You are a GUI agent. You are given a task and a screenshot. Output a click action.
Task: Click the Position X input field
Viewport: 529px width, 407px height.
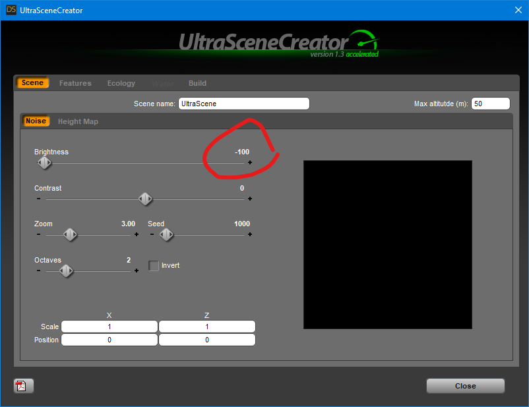(x=109, y=340)
